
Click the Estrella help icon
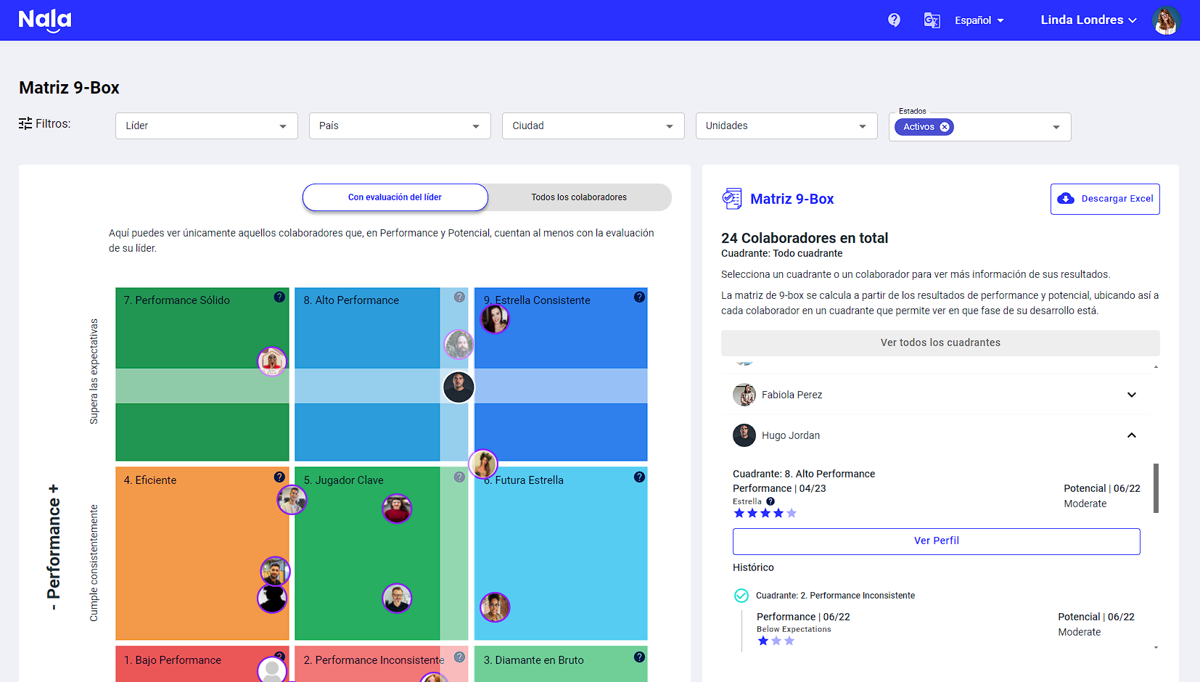770,501
